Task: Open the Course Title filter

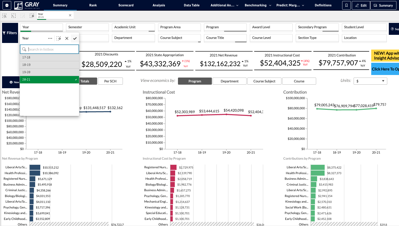Action: click(x=225, y=38)
